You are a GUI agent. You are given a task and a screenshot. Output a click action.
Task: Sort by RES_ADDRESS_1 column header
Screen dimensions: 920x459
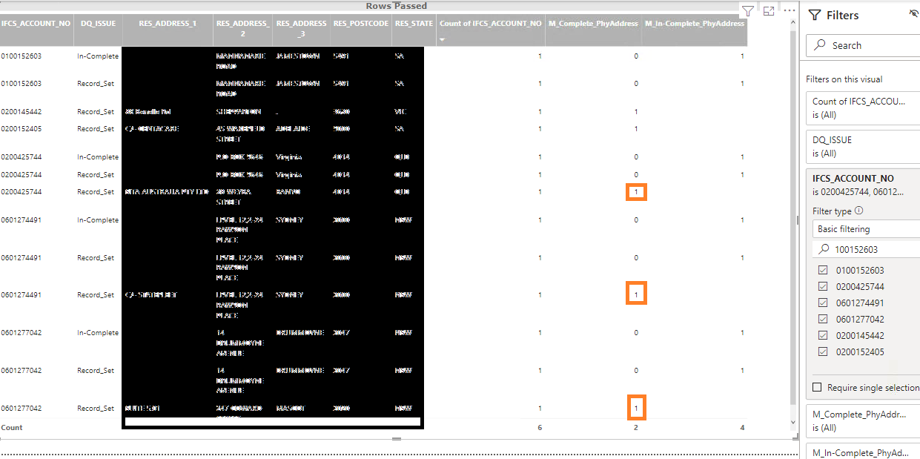(x=168, y=24)
